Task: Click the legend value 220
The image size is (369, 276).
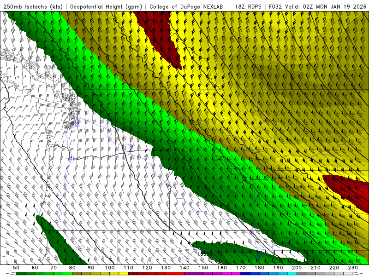Action: [x=334, y=268]
